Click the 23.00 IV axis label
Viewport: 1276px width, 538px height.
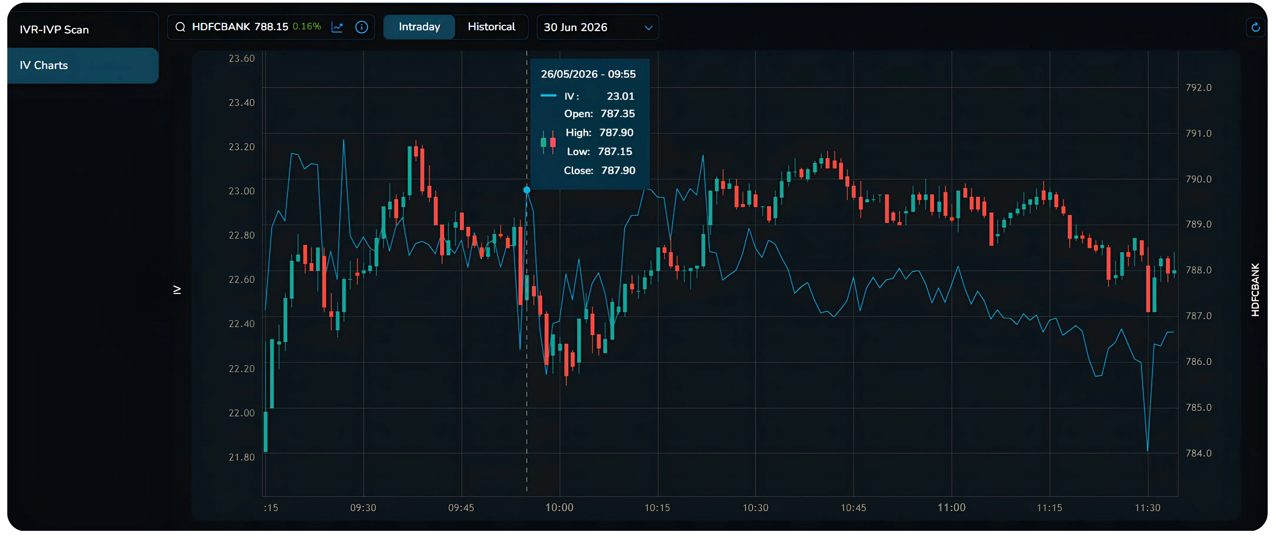(242, 191)
